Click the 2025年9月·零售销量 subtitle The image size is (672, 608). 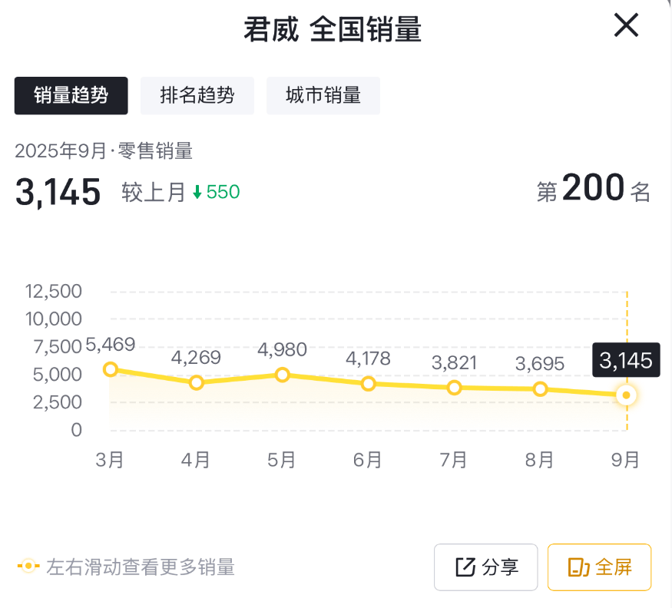click(104, 151)
